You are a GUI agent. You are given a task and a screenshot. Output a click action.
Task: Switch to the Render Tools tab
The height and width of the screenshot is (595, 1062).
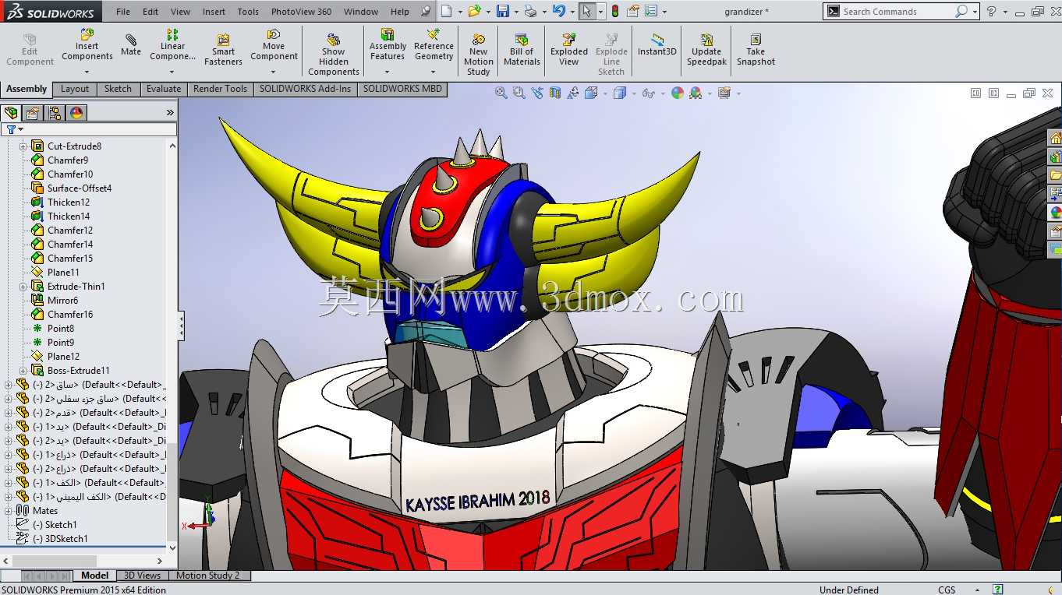(x=220, y=89)
